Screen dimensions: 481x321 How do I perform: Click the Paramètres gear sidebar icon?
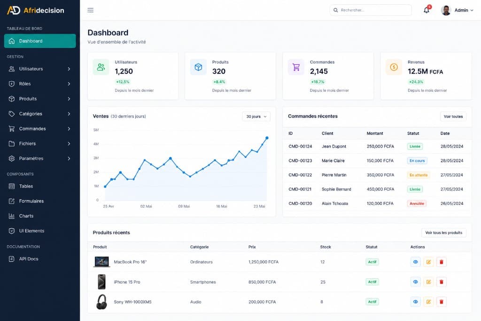[12, 158]
